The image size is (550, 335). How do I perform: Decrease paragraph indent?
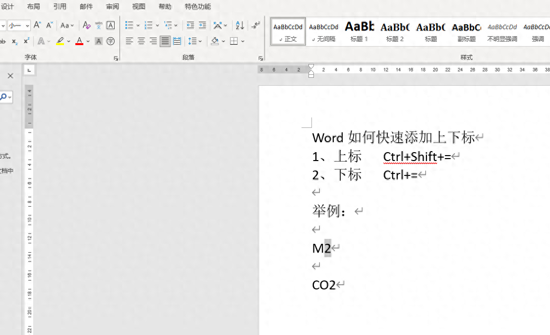pos(190,25)
